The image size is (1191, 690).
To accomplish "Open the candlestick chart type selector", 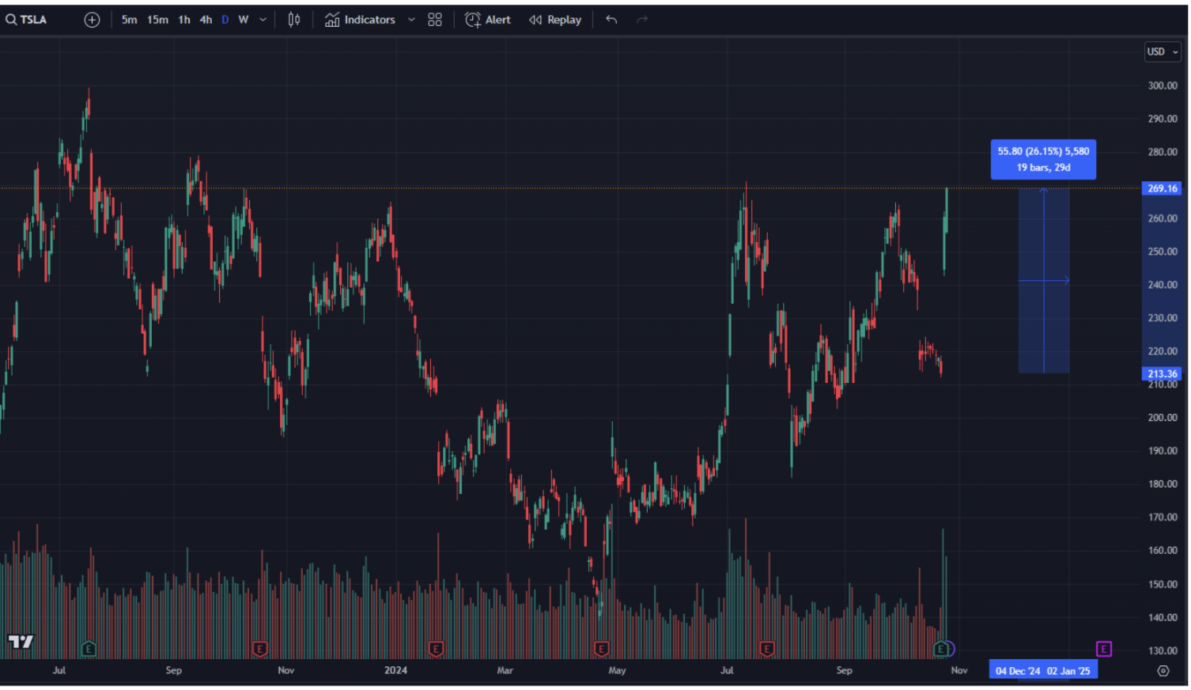I will coord(294,20).
